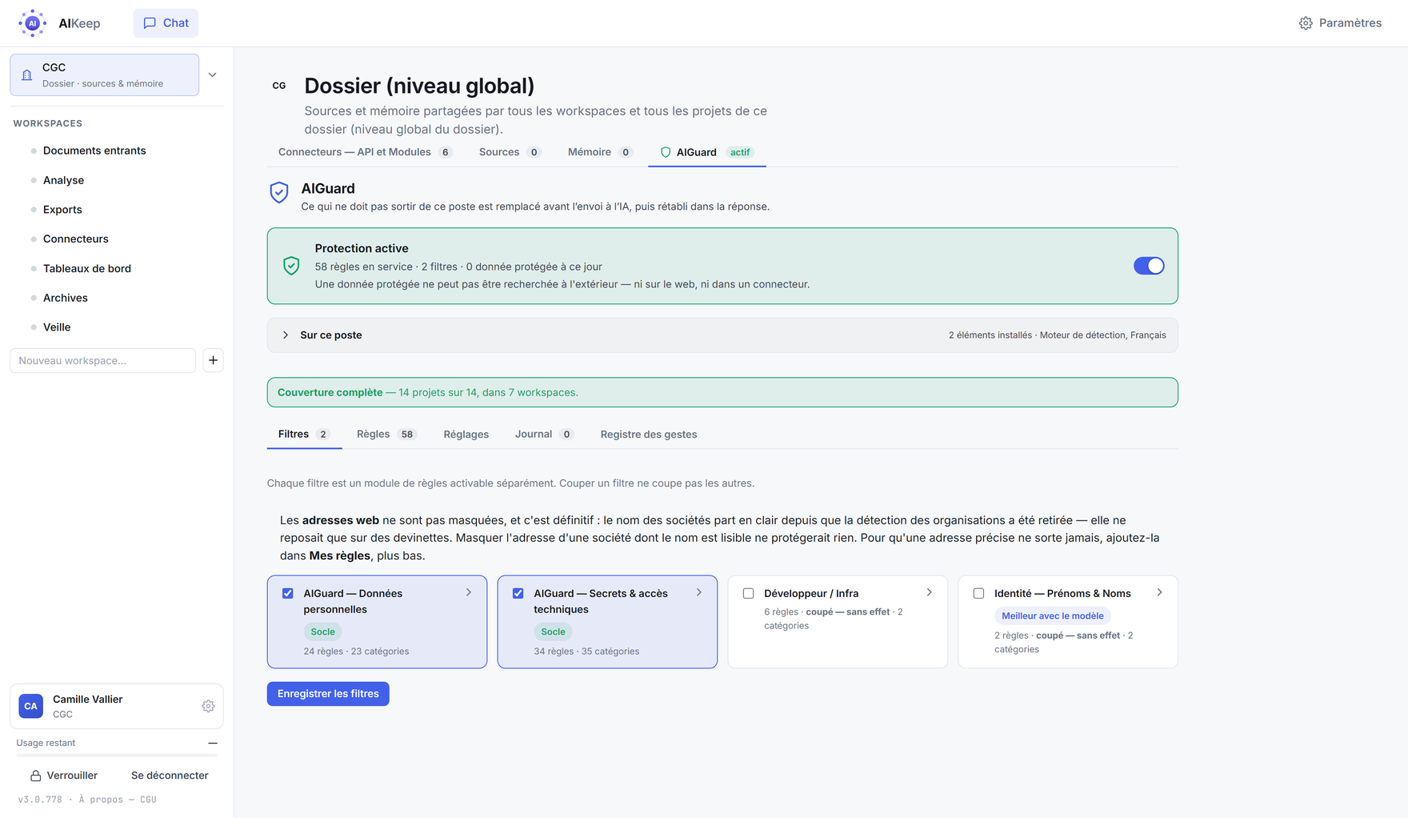Switch to Connecteurs — API et Modules tab
Screen dimensions: 1408x818
[x=365, y=152]
